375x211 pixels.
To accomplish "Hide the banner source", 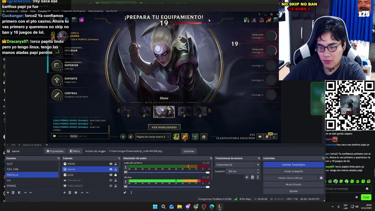I will coord(111,169).
